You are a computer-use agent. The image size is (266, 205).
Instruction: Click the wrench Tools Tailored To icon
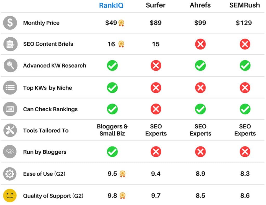tap(10, 130)
